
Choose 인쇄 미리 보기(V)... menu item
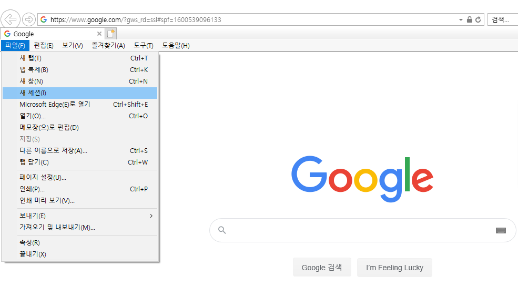tap(80, 200)
